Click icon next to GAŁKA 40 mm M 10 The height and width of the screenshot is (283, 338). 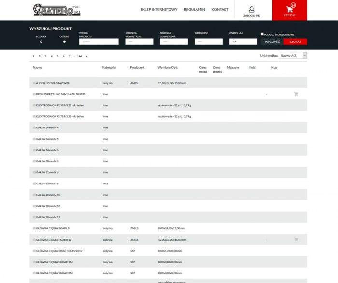coord(34,195)
